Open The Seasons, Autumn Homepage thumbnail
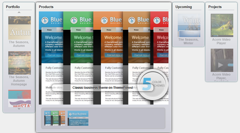Viewport: 240px width, 133px height. pos(19,63)
